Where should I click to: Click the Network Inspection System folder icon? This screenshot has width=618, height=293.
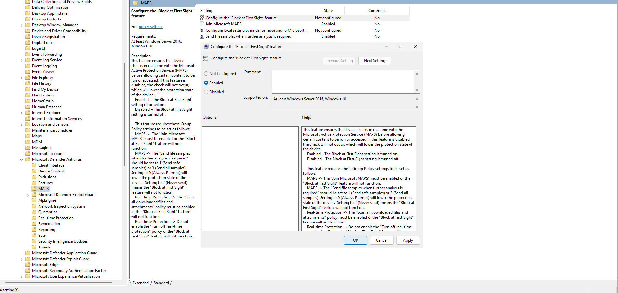coord(34,206)
